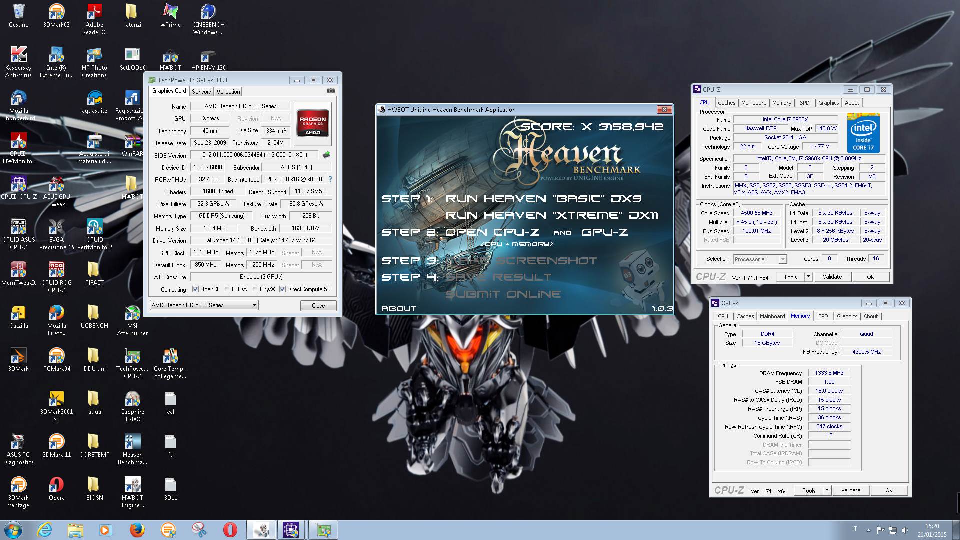Expand Tools dropdown arrow in CPU-Z Memory window
Image resolution: width=960 pixels, height=540 pixels.
click(827, 490)
